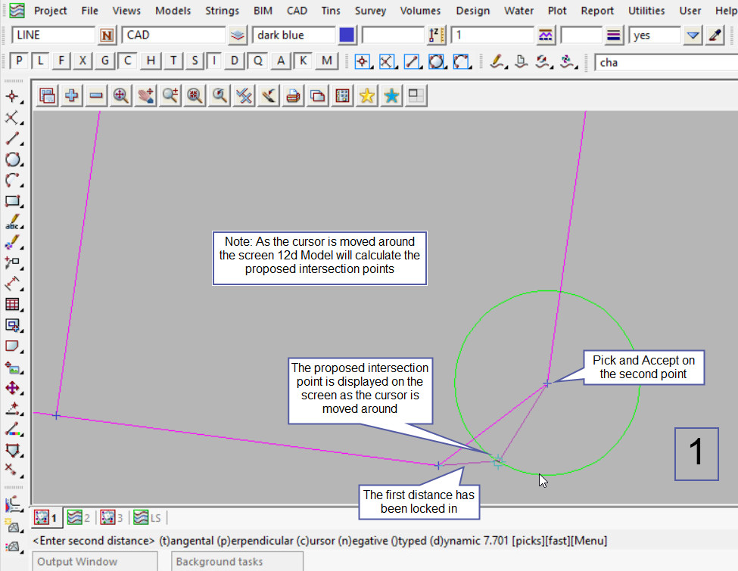The image size is (738, 571).
Task: Click the yellow star icon in view toolbar
Action: (367, 96)
